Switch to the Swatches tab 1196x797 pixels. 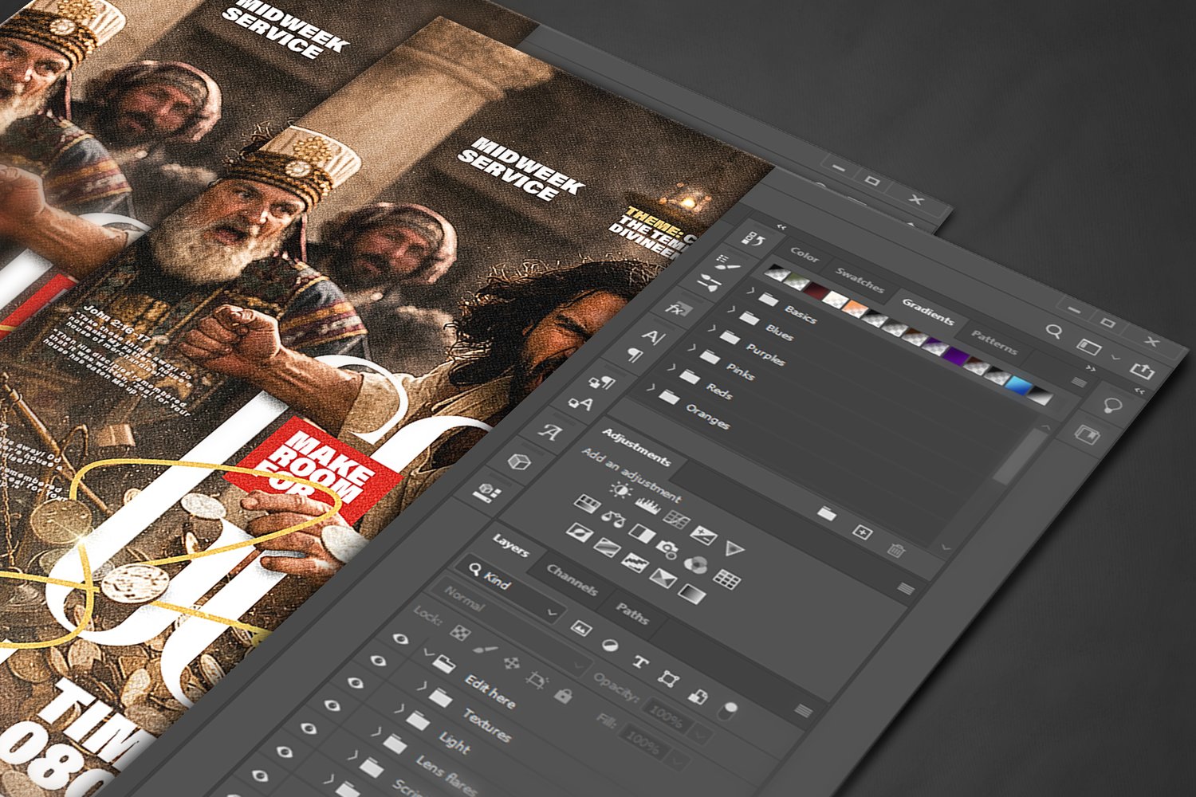coord(860,281)
